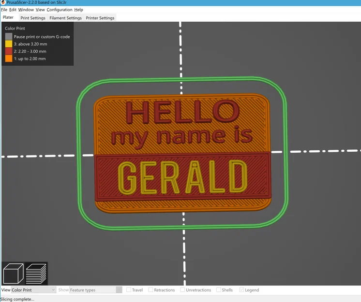The height and width of the screenshot is (302, 361).
Task: Enable the Unretractions checkbox
Action: tap(182, 290)
